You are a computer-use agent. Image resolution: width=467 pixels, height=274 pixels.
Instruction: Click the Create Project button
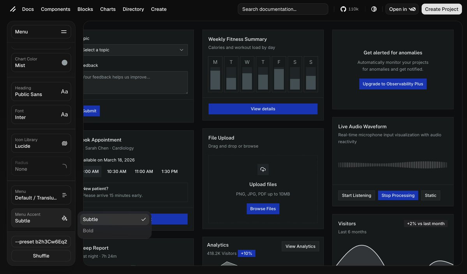click(x=441, y=9)
